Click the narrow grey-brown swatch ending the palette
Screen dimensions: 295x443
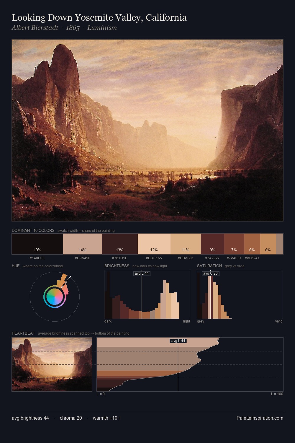click(x=280, y=244)
